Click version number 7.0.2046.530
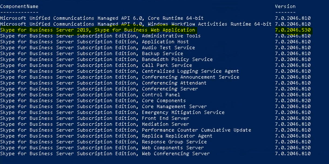Viewport: 329px width, 164px height. click(x=293, y=30)
